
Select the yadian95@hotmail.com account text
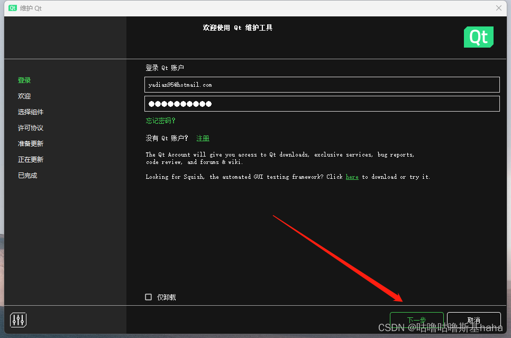180,84
